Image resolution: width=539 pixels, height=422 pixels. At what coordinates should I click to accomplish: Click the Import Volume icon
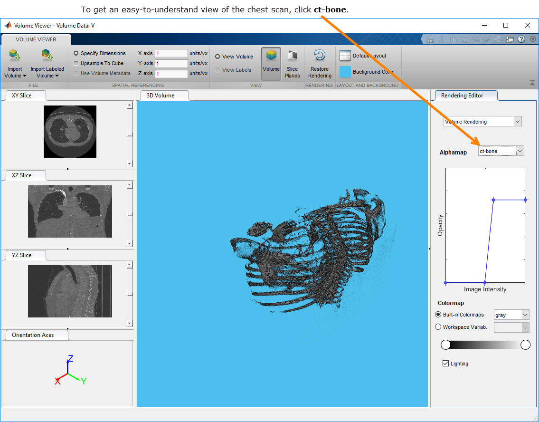point(15,56)
